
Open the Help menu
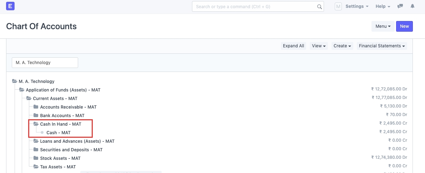pyautogui.click(x=383, y=6)
